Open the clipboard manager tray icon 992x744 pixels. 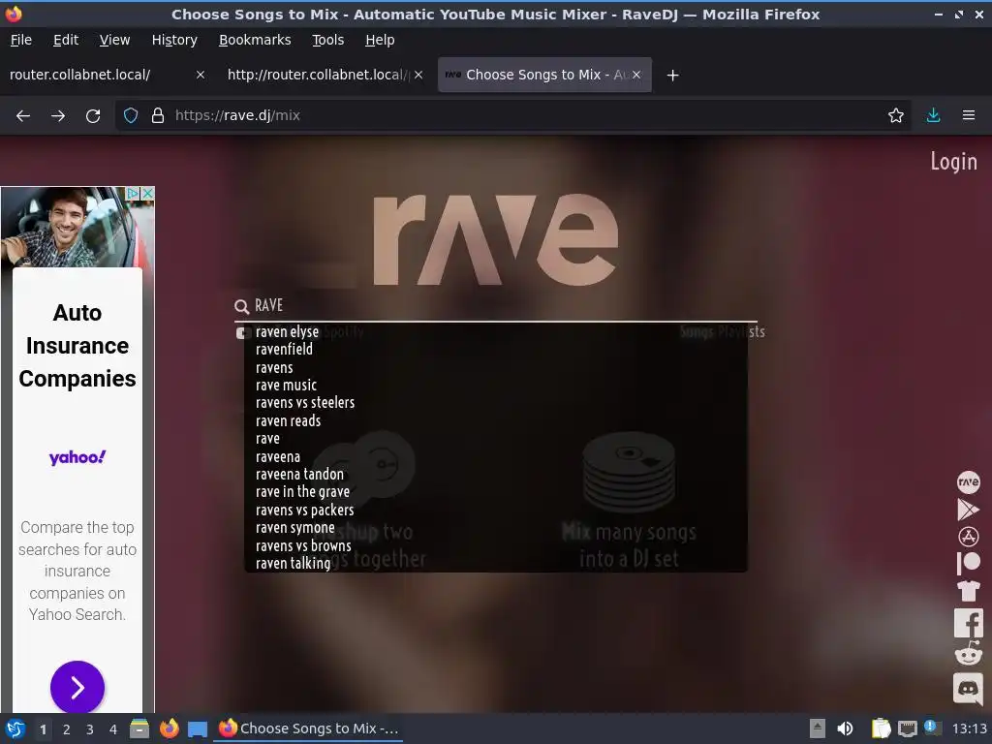[x=881, y=728]
